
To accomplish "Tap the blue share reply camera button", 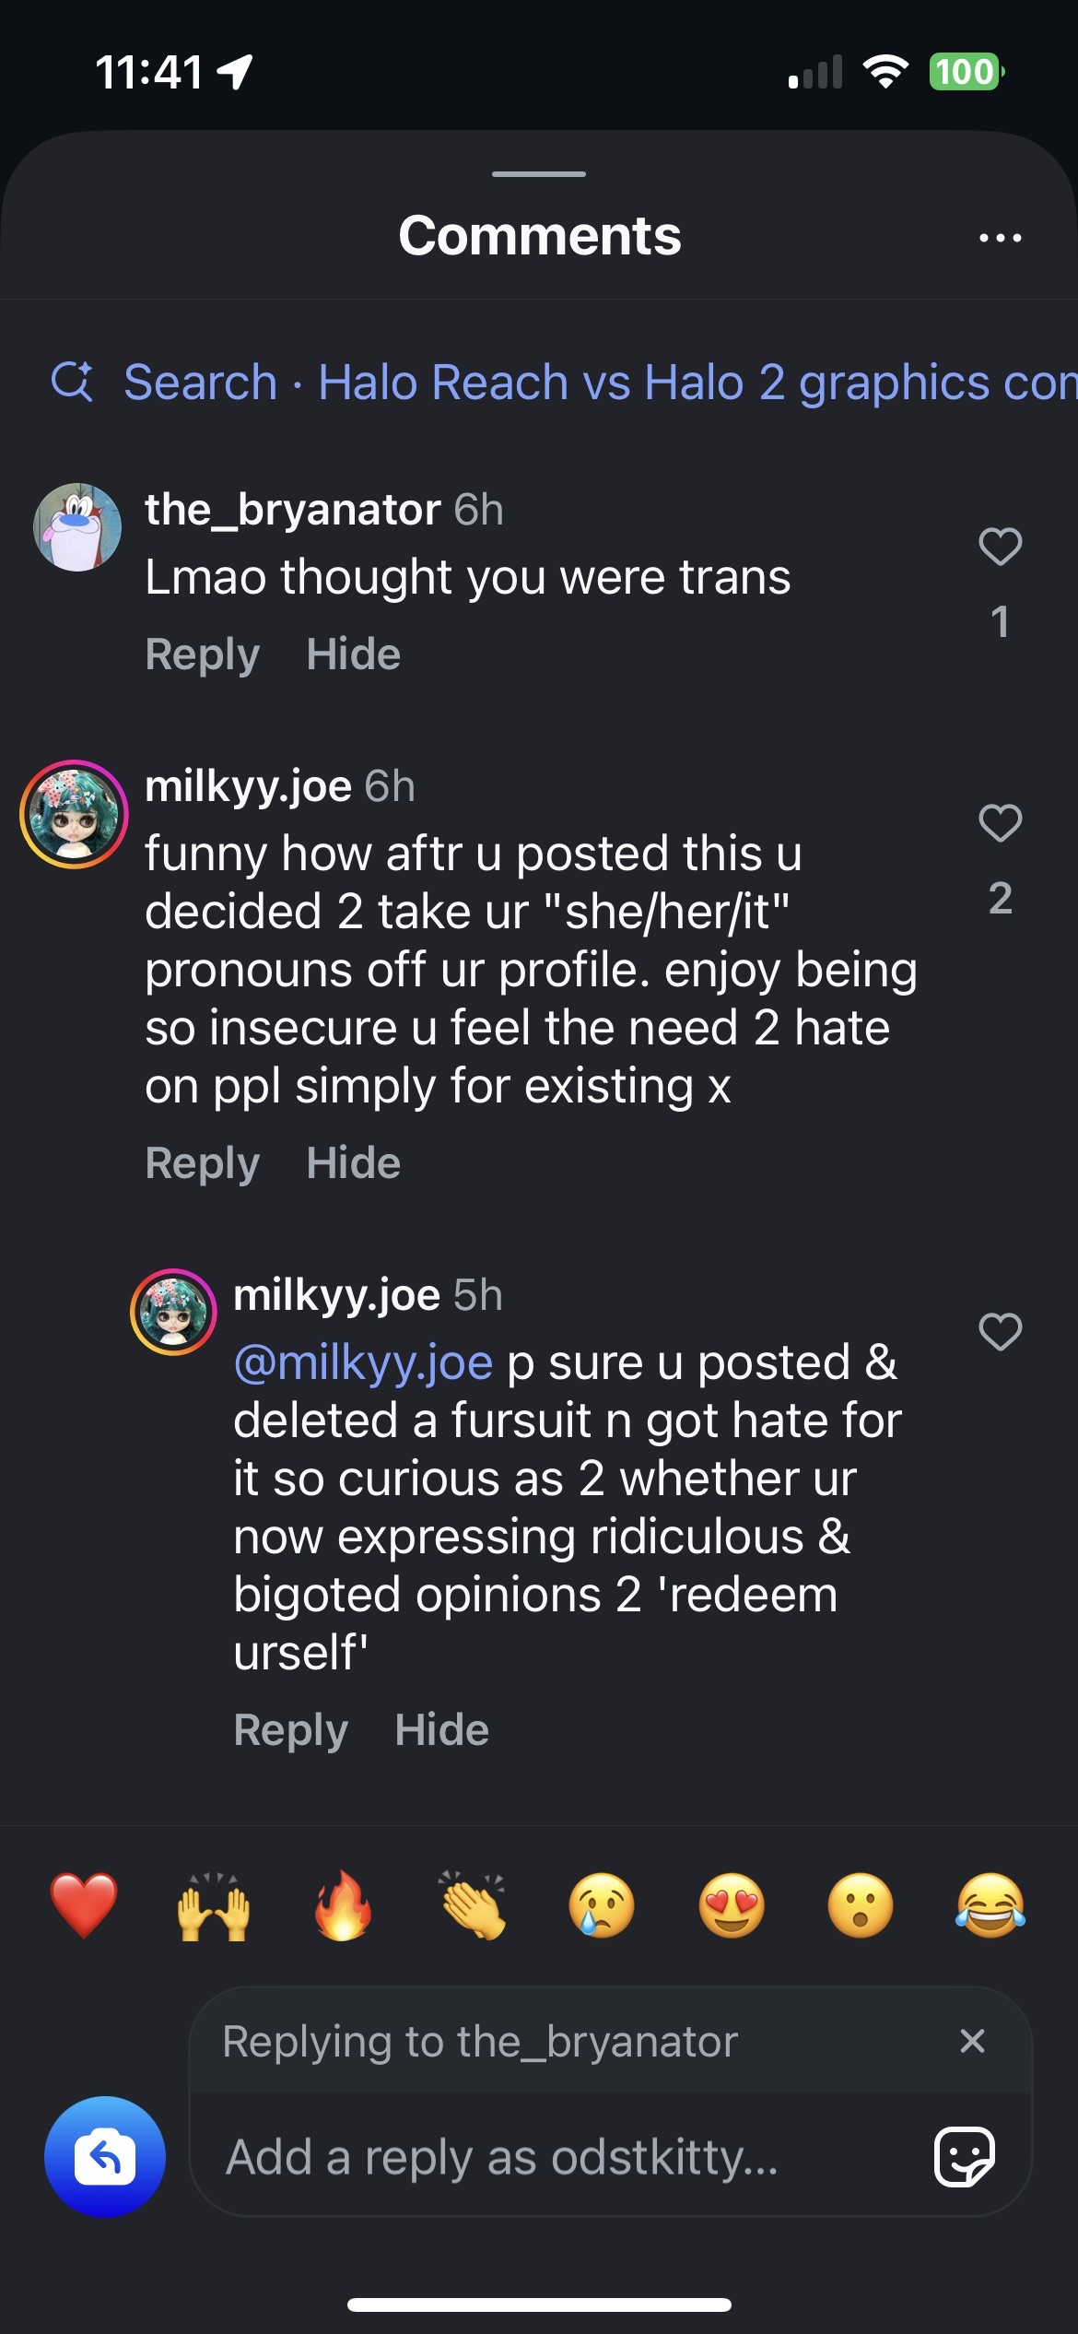I will 105,2157.
